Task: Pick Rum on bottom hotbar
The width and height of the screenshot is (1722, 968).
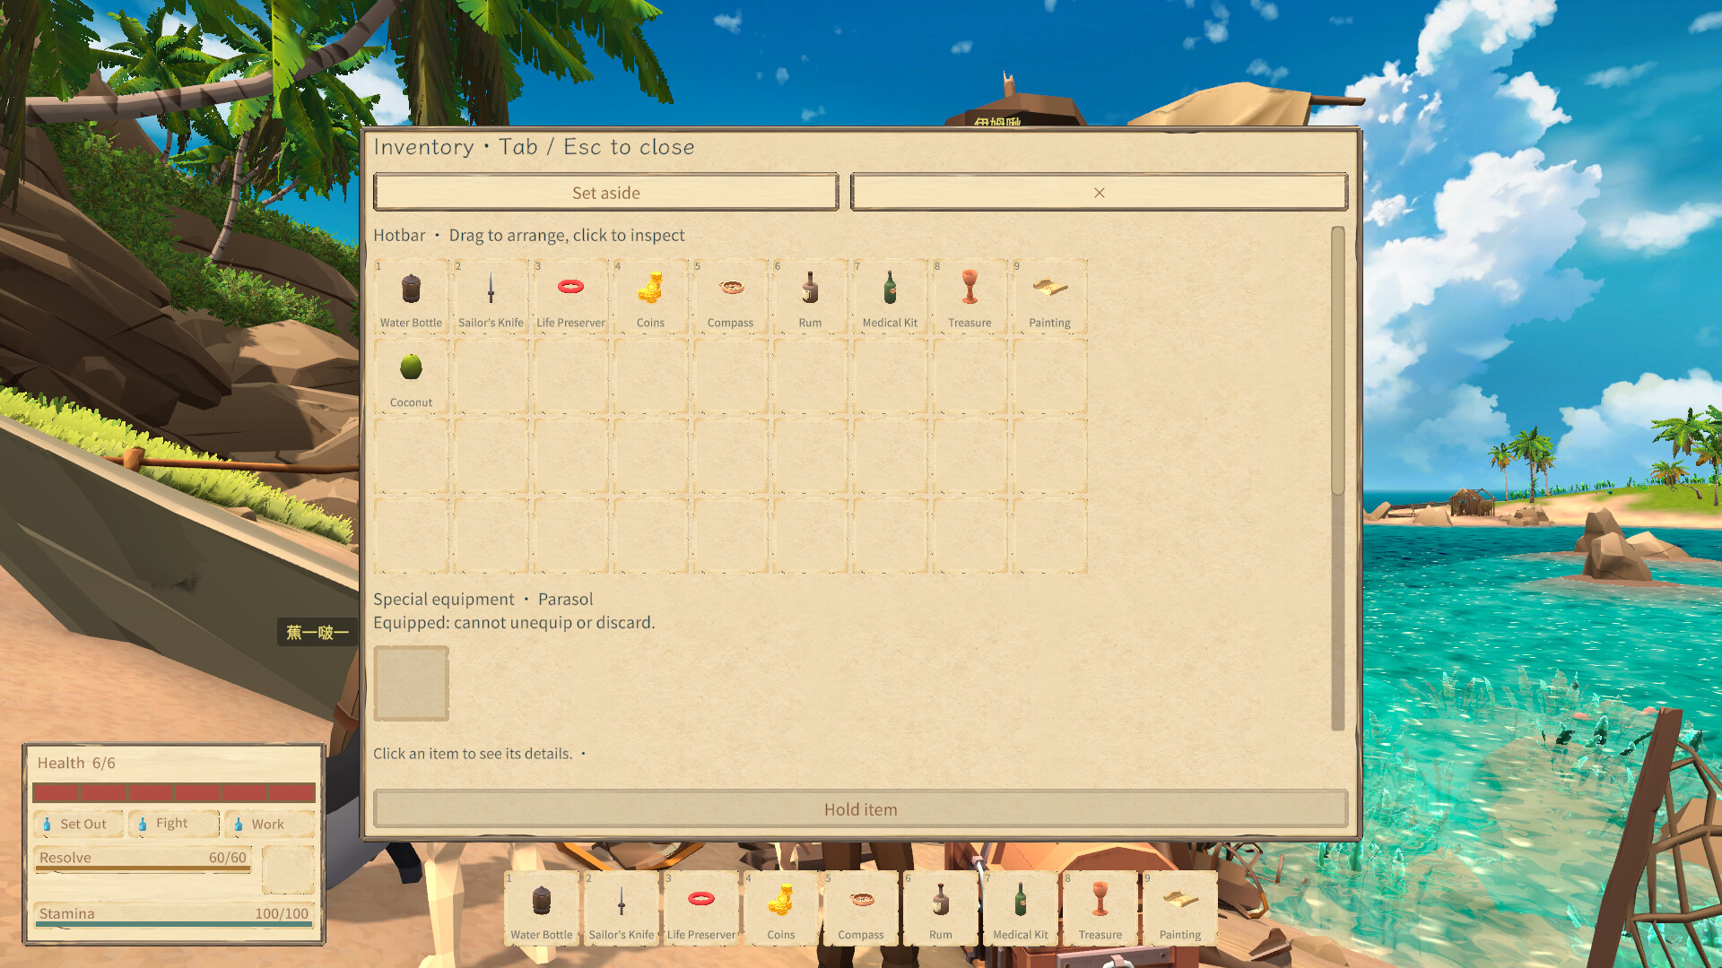Action: click(941, 908)
